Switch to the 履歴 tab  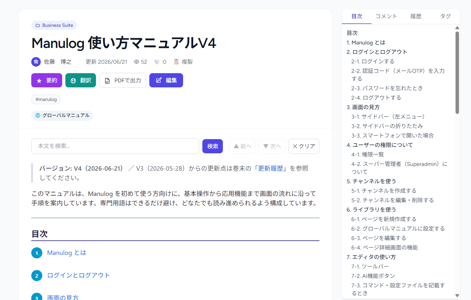[416, 16]
